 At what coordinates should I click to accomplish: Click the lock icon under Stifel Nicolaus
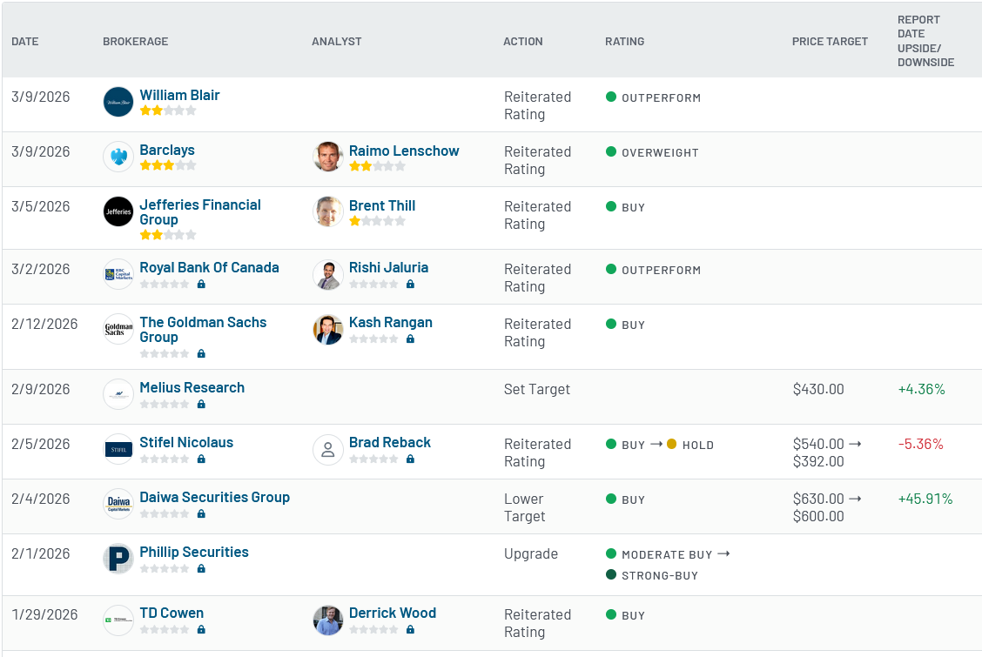click(201, 459)
